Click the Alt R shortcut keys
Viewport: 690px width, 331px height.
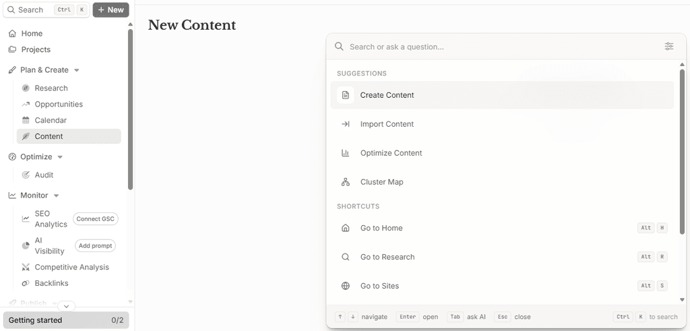coord(652,257)
